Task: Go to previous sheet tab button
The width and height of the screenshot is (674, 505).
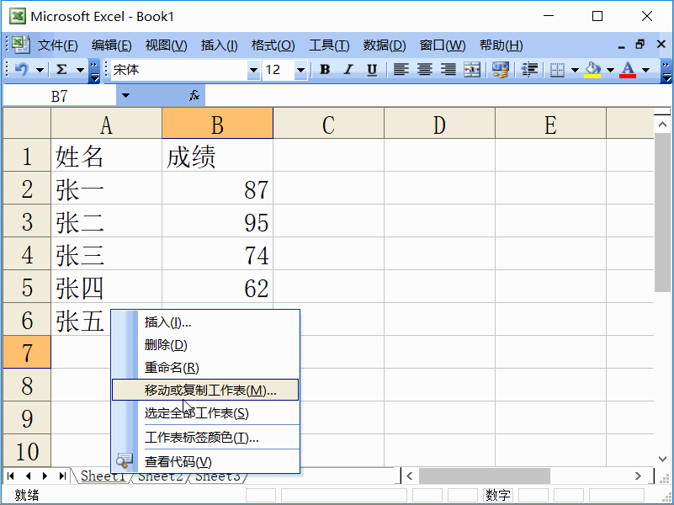Action: click(x=29, y=476)
